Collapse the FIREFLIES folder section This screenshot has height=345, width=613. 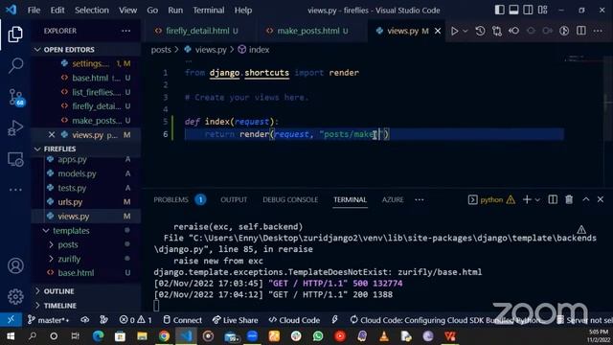(59, 149)
